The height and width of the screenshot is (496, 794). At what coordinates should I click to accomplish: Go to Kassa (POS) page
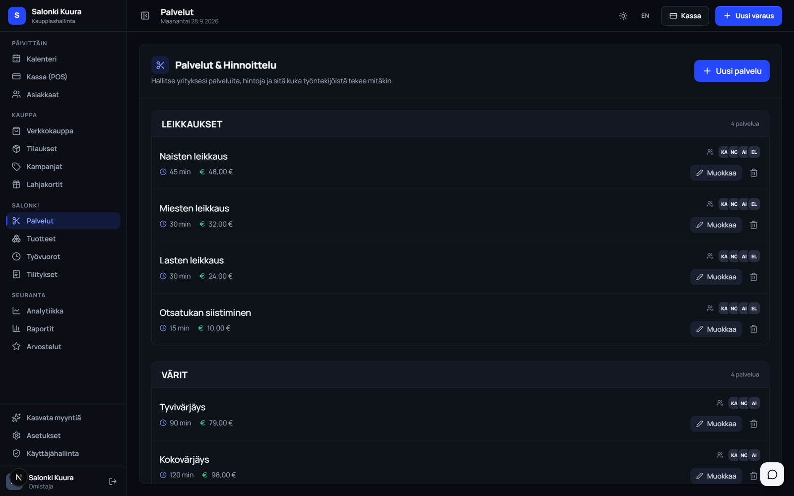point(63,77)
